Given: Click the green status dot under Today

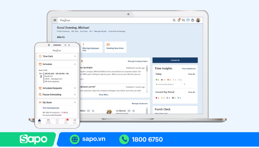Looking at the screenshot, I should tap(157, 80).
